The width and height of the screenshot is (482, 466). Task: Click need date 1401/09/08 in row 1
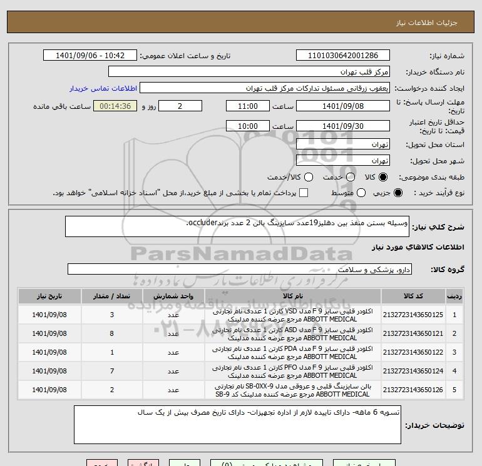pyautogui.click(x=49, y=315)
